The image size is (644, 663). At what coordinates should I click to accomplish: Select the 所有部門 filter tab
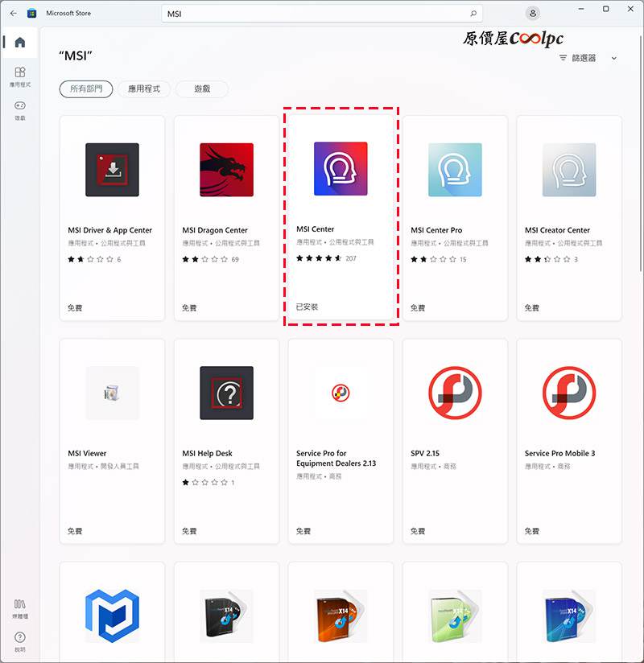(x=85, y=89)
